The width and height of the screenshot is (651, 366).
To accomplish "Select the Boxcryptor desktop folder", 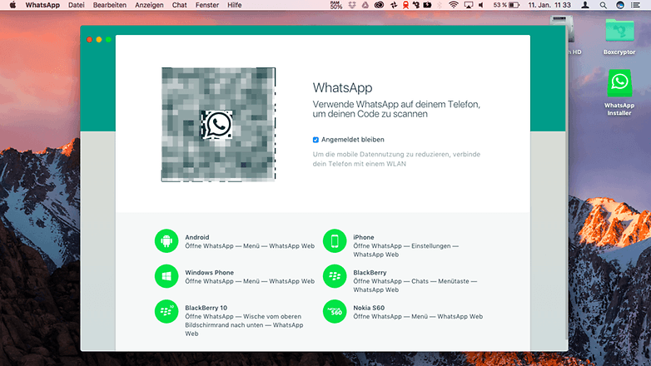I will (619, 37).
